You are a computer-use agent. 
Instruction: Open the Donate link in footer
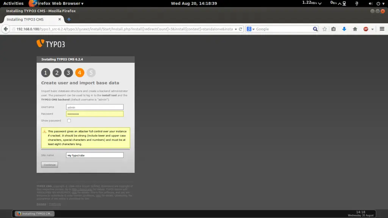click(41, 204)
